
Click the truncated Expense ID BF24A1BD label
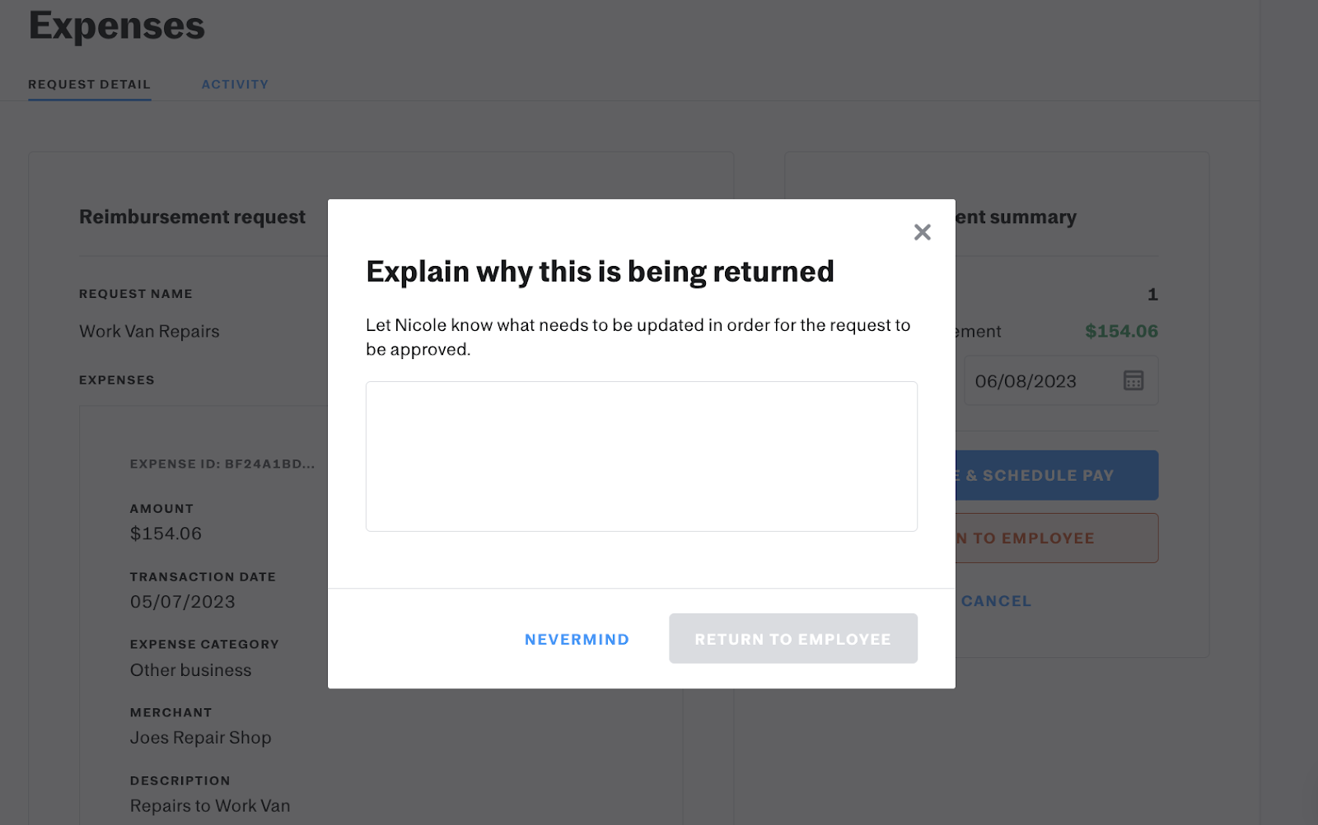click(222, 464)
